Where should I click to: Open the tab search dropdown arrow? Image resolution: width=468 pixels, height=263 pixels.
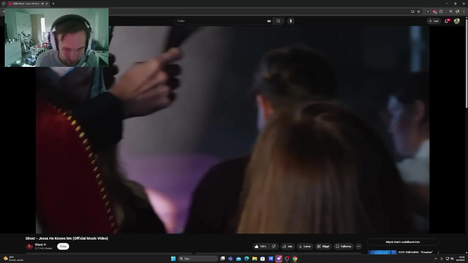tap(4, 4)
